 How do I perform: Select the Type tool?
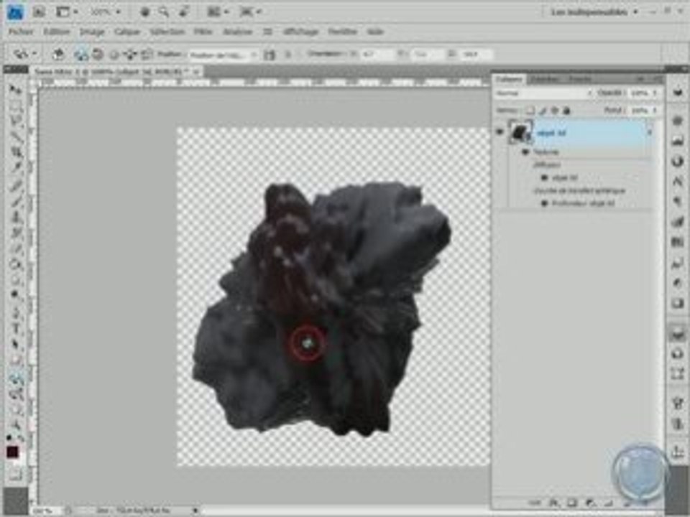click(x=16, y=327)
